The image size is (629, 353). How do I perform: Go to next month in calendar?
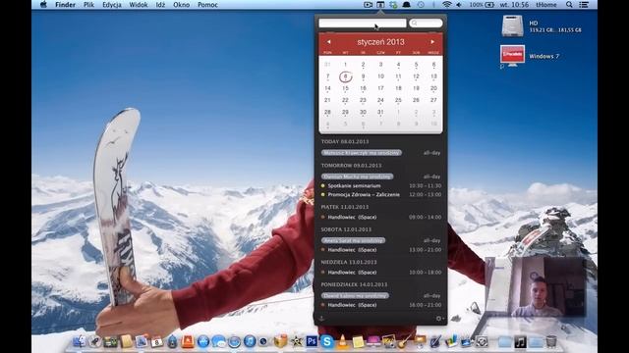[432, 41]
